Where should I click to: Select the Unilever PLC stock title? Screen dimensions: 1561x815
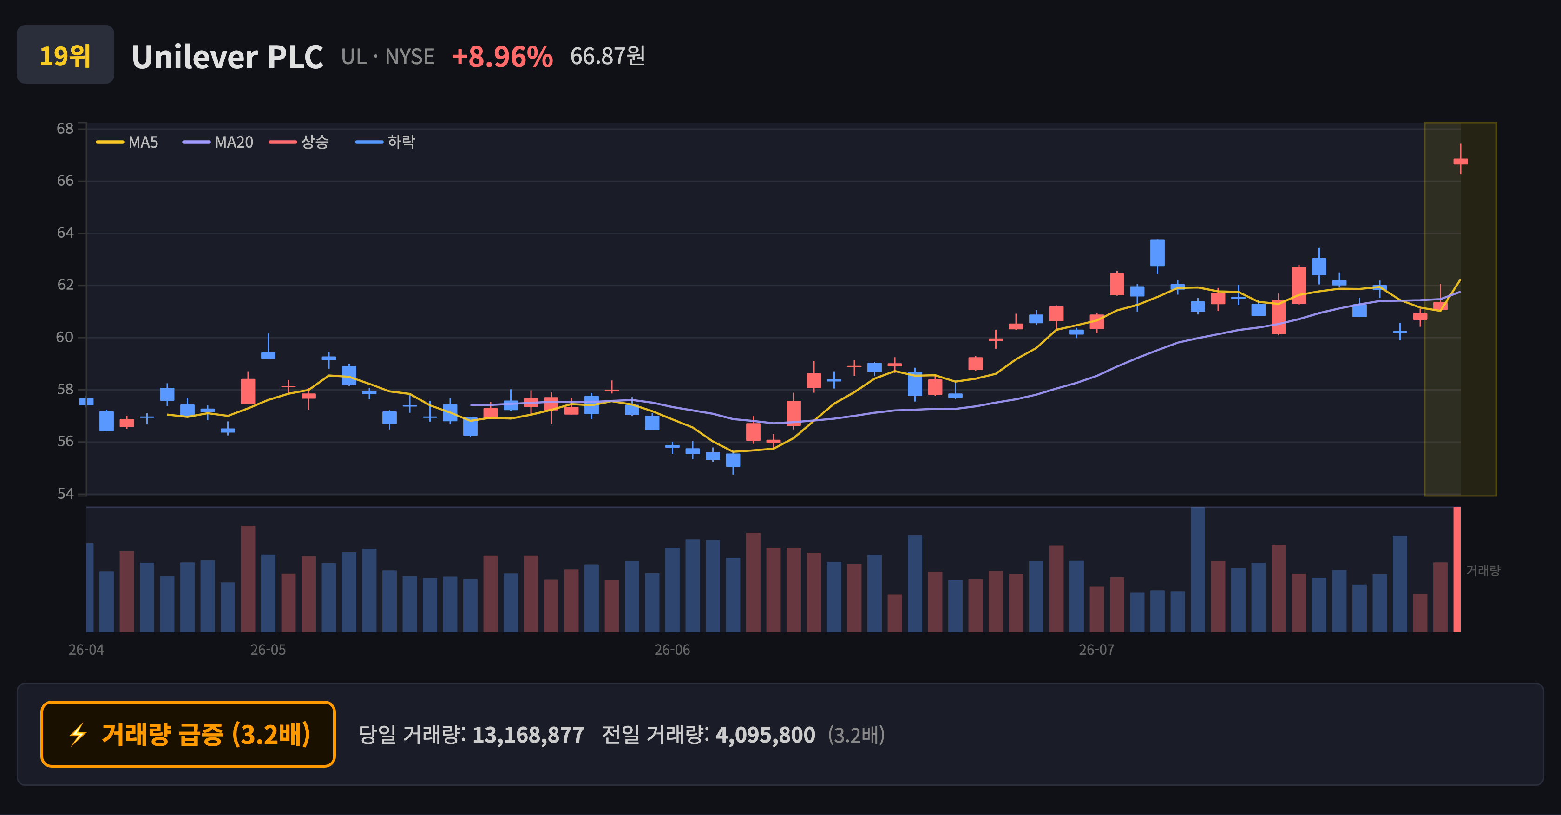tap(227, 57)
